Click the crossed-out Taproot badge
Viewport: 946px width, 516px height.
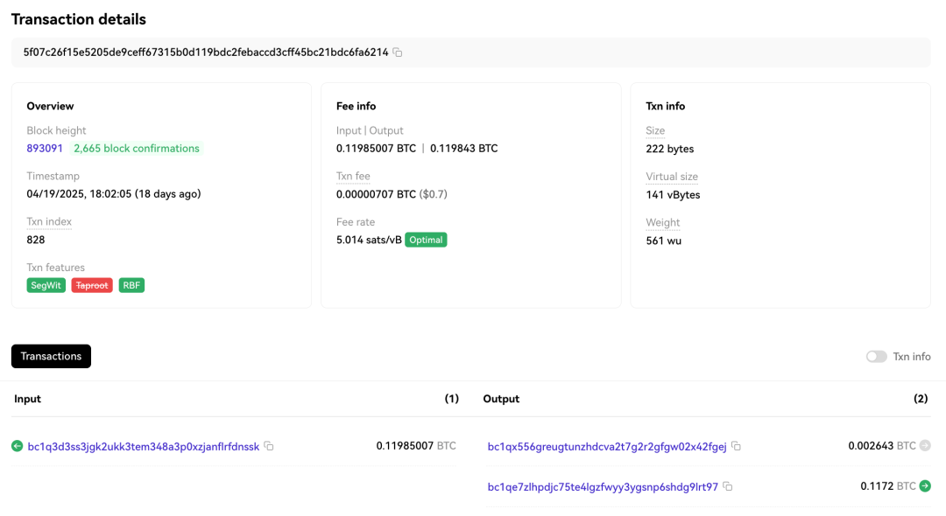click(x=92, y=285)
